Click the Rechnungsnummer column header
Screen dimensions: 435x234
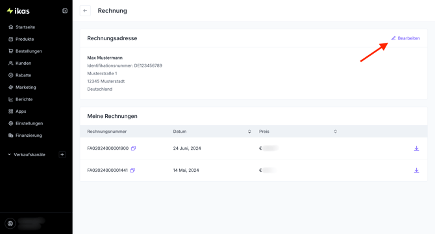pyautogui.click(x=107, y=132)
